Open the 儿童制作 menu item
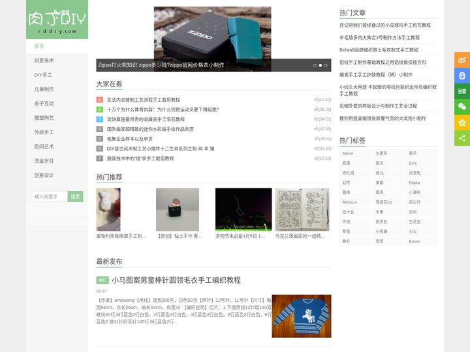Image resolution: width=470 pixels, height=352 pixels. pos(57,89)
